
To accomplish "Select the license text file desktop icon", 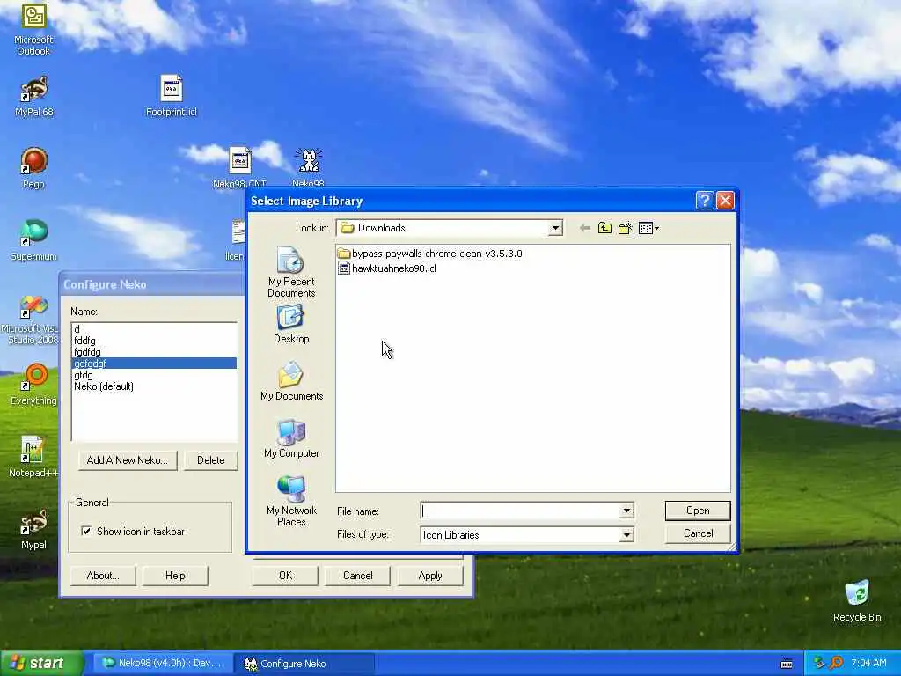I will [237, 240].
